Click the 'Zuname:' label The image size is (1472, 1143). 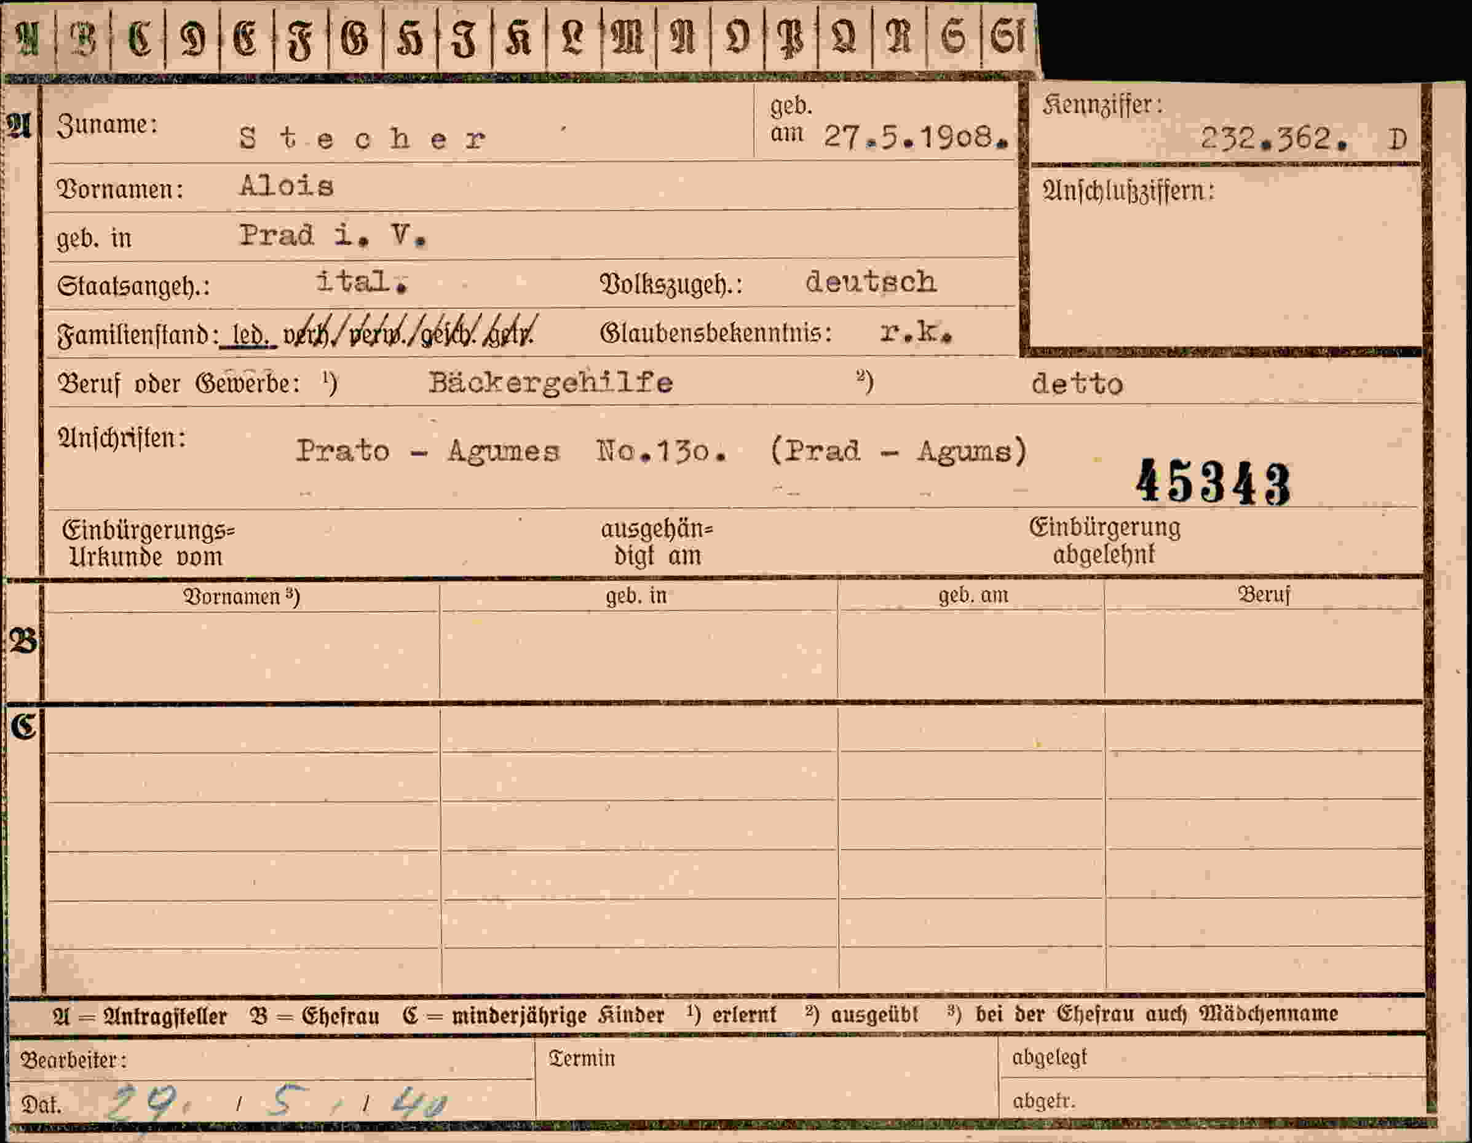[107, 125]
